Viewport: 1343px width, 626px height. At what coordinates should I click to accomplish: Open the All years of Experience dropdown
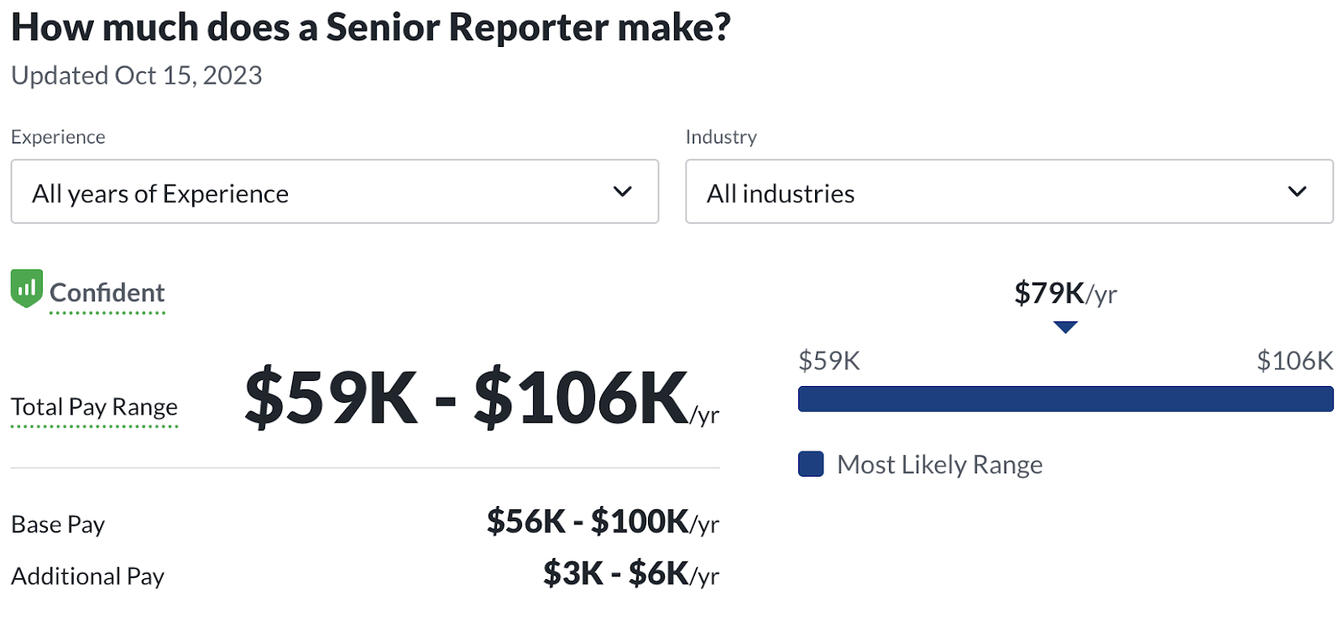(x=334, y=192)
